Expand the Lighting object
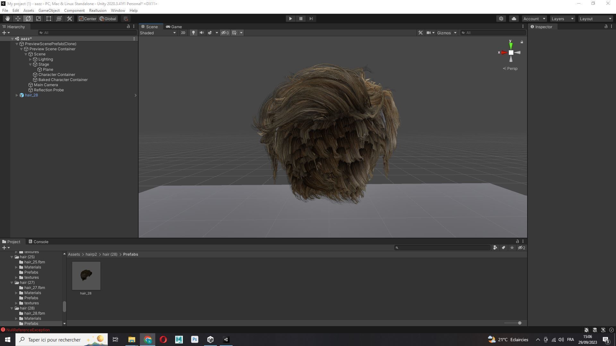The height and width of the screenshot is (346, 616). [30, 59]
